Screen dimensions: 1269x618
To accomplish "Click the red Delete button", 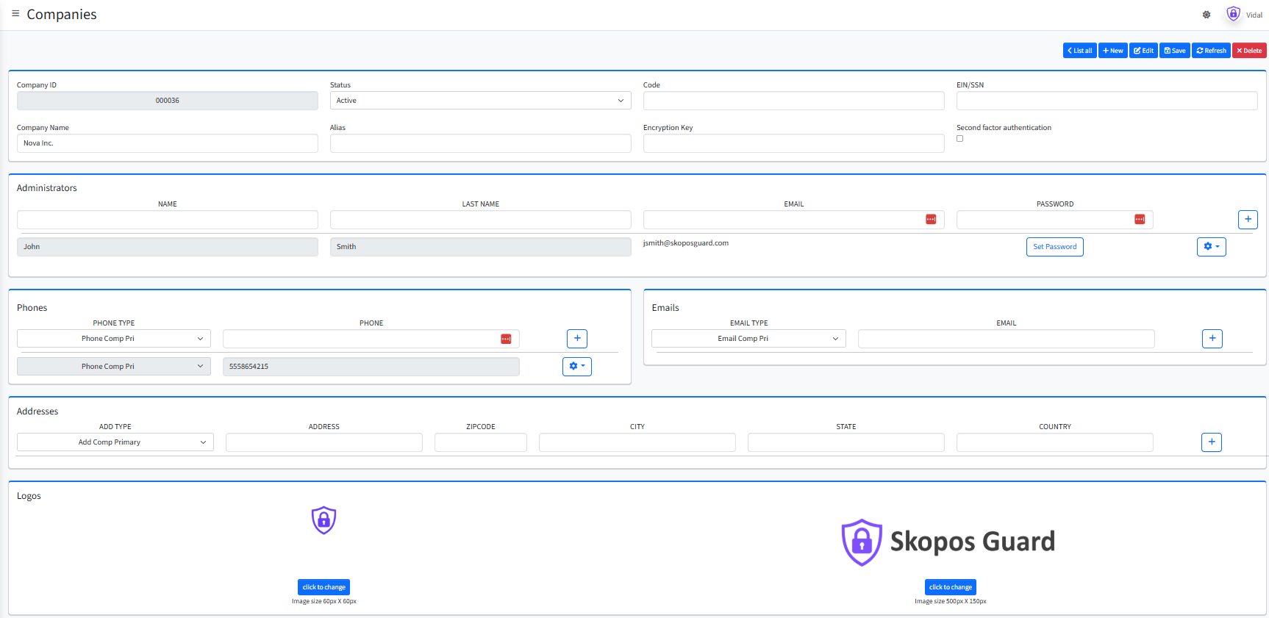I will pos(1249,51).
